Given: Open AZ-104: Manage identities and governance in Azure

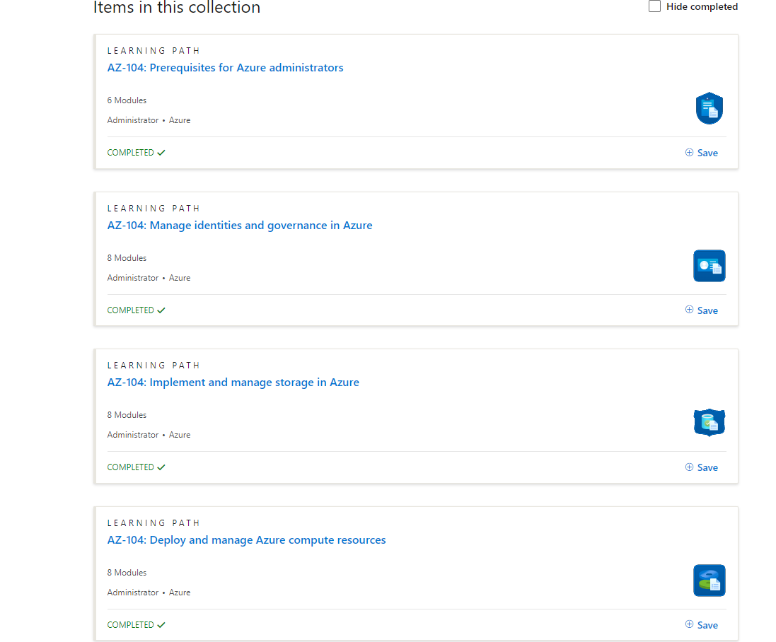Looking at the screenshot, I should pyautogui.click(x=240, y=226).
